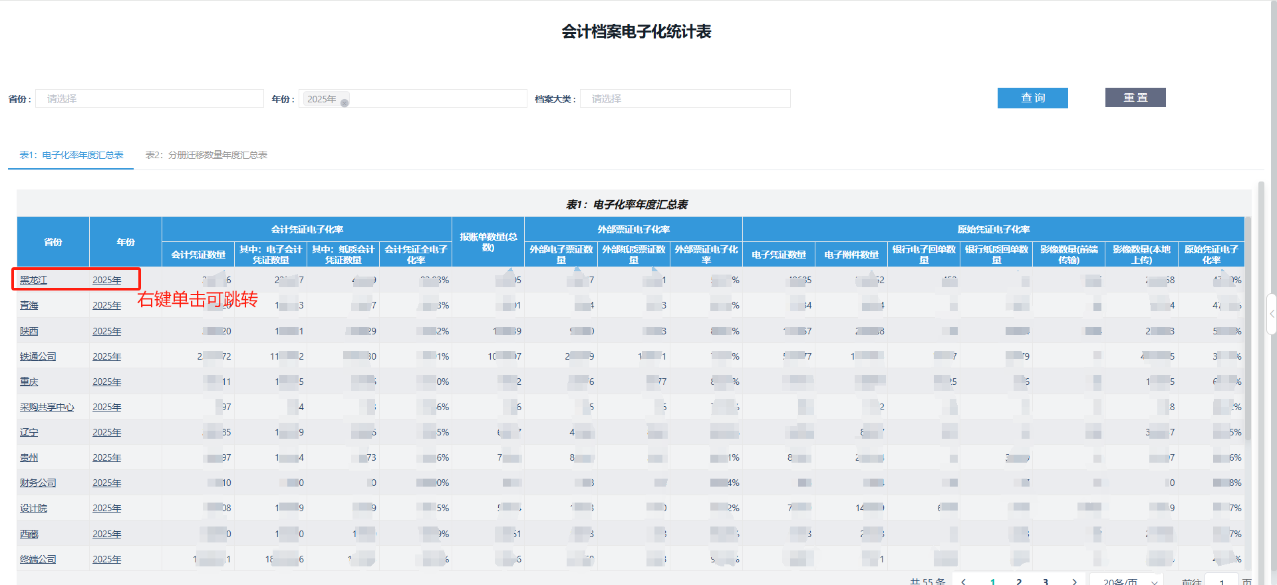Click the 年份 column header
Viewport: 1277px width, 585px height.
126,242
